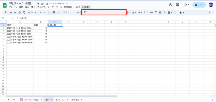216x102 pixels.
Task: Open the 挿入 menu
Action: 33,7
